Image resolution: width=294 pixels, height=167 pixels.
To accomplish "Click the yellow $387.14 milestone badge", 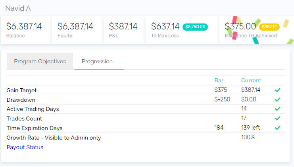I will (x=269, y=27).
